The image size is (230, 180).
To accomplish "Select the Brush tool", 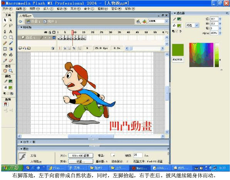I will (11, 43).
